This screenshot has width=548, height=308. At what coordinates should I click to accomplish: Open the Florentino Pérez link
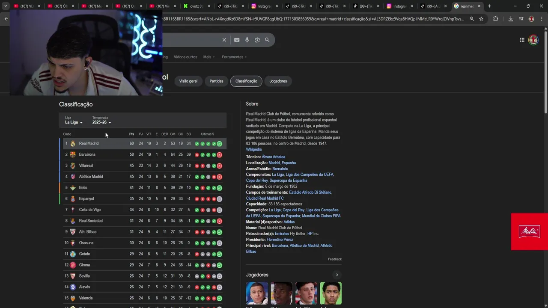280,240
